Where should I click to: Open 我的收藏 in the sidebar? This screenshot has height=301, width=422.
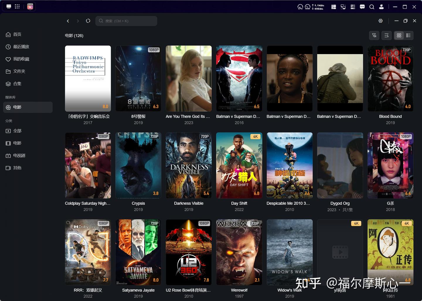[x=28, y=59]
